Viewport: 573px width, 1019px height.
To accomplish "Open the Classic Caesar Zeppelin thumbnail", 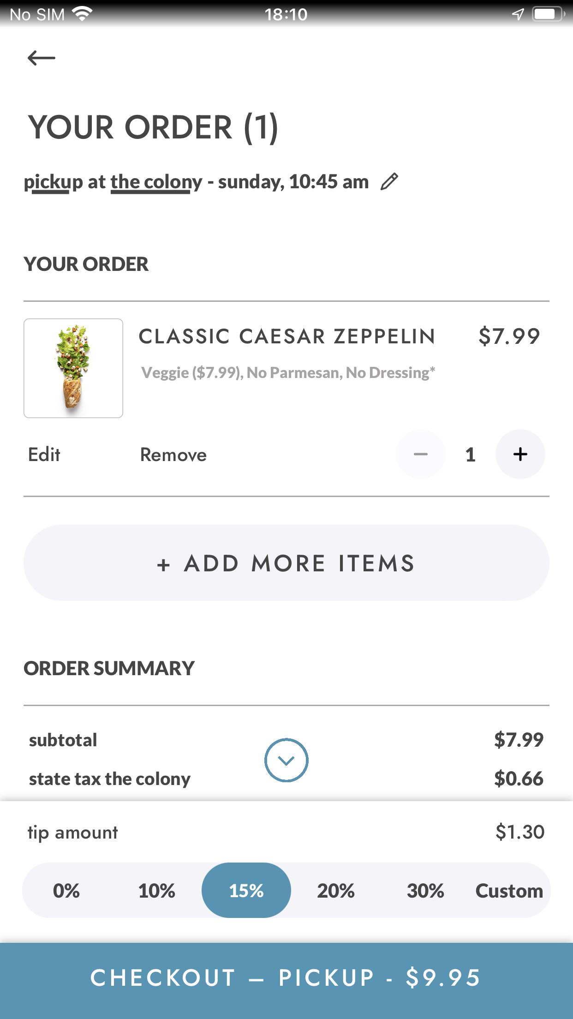I will pyautogui.click(x=73, y=368).
